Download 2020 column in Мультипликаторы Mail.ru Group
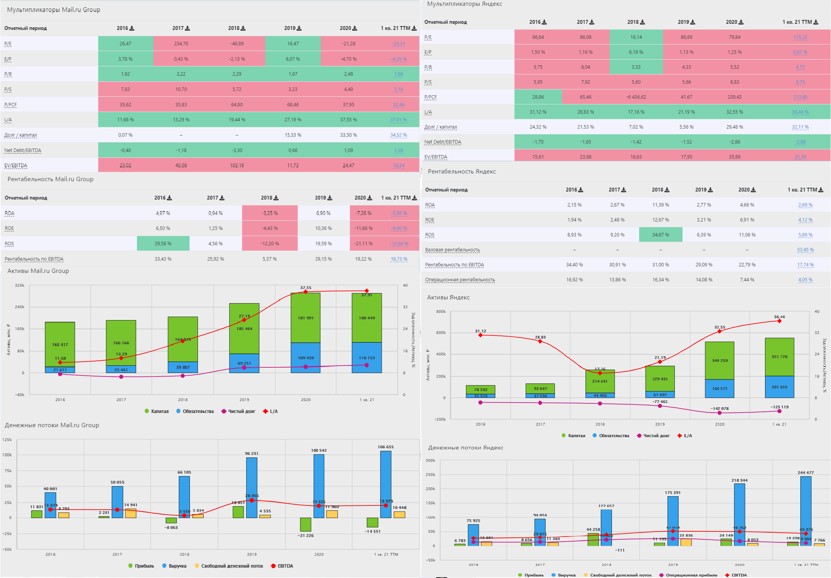Screen dimensions: 831x578 pos(355,28)
